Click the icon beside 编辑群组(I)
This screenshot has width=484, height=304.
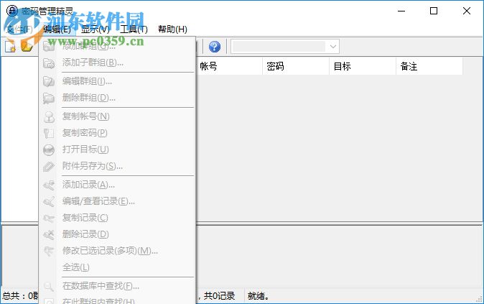(x=49, y=81)
